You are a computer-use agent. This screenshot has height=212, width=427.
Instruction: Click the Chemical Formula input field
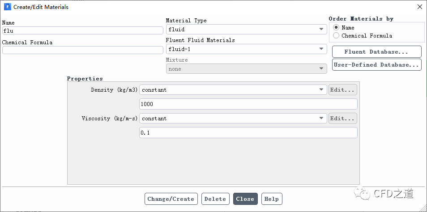83,50
